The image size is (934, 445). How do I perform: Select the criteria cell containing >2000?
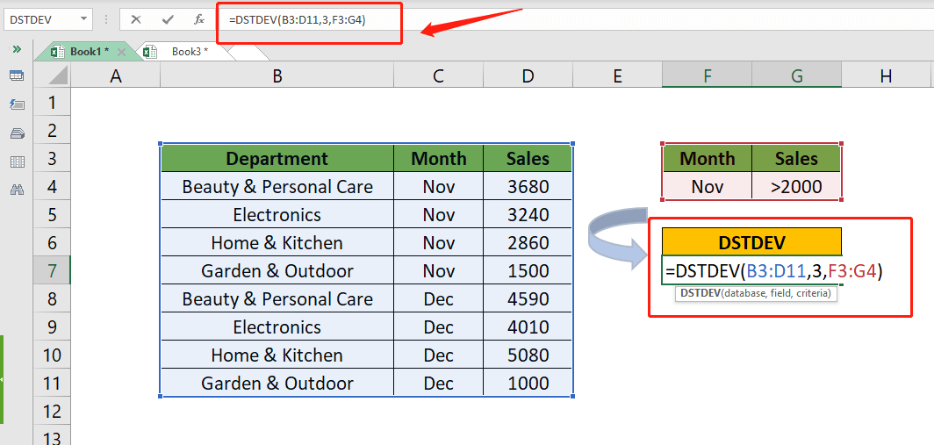point(796,186)
